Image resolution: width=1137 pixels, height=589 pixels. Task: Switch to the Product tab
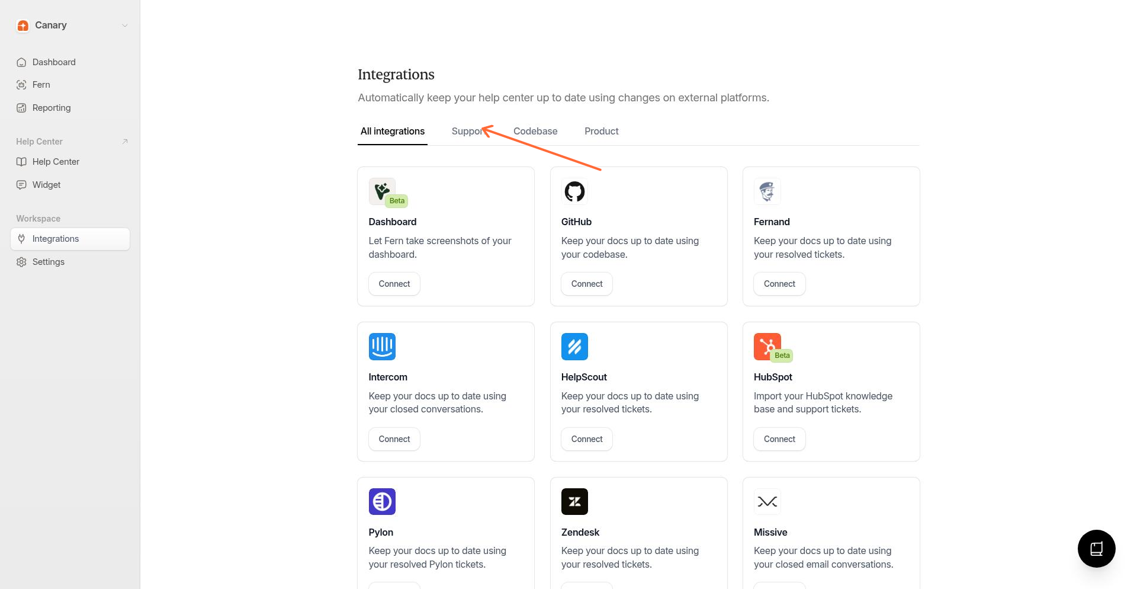(601, 131)
